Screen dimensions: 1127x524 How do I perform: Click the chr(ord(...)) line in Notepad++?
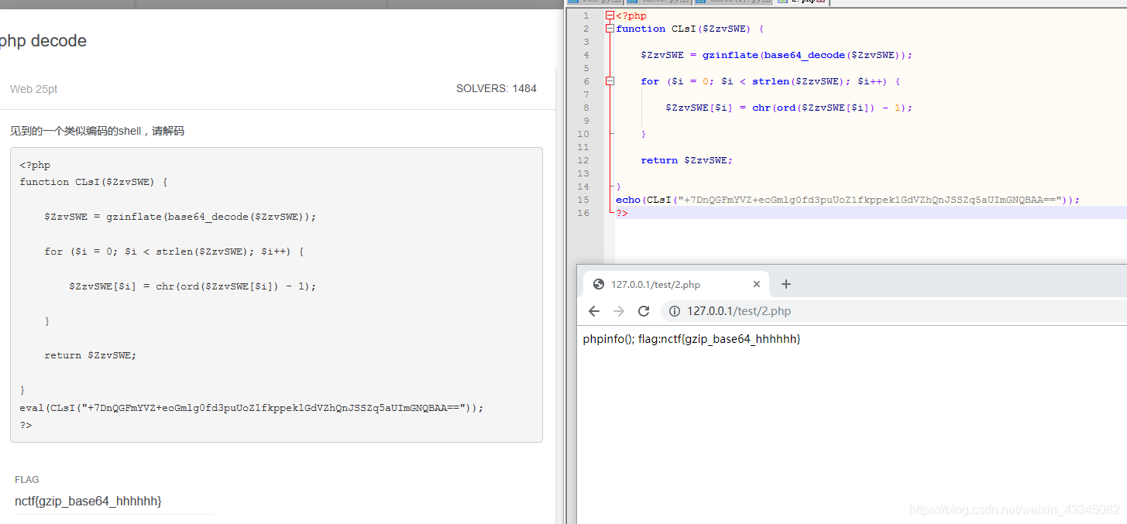point(789,108)
